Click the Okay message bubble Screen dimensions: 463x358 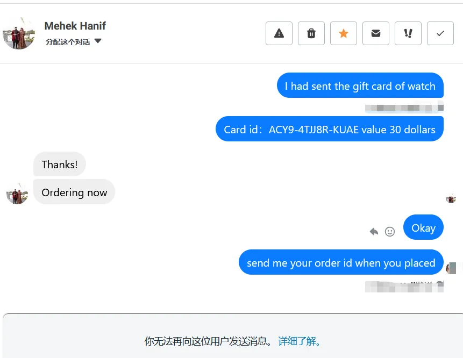tap(423, 227)
